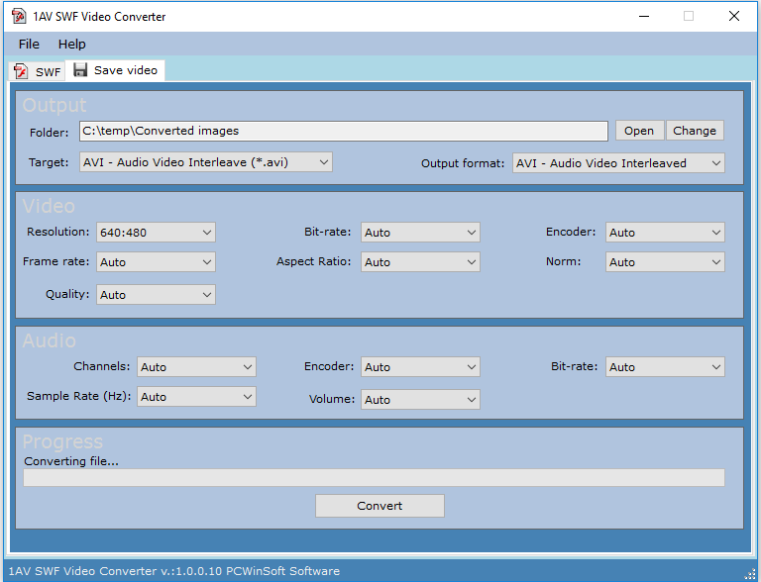Click the 'Output format:' label
Screen dimensions: 761x582
pyautogui.click(x=463, y=163)
